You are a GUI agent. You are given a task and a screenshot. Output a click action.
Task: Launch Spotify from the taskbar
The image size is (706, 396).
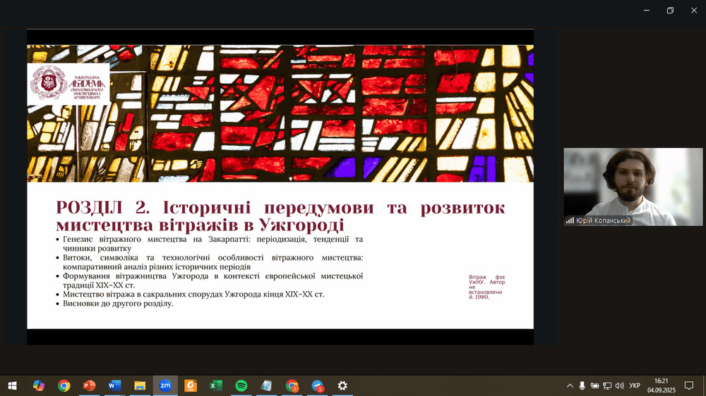coord(241,385)
